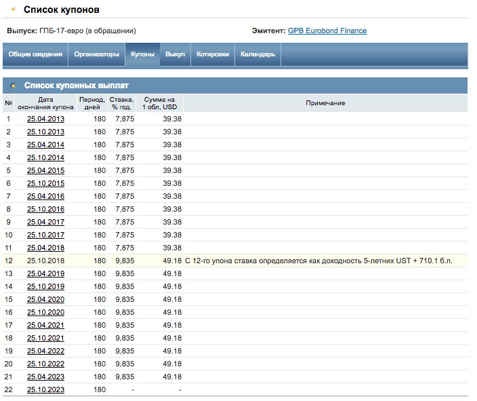This screenshot has width=477, height=401.
Task: Open coupon date 25.04.2017
Action: point(45,222)
